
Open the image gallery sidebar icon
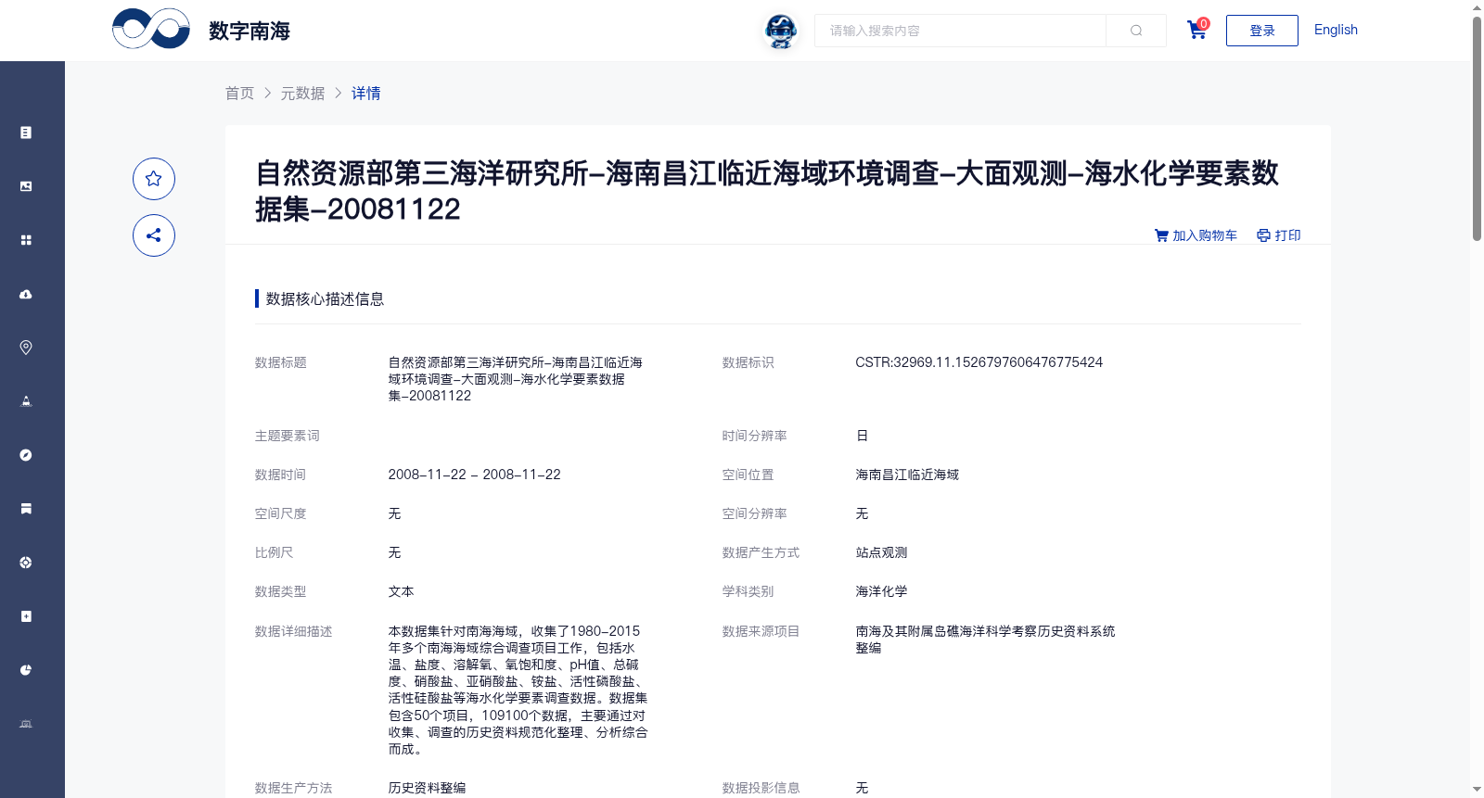click(26, 186)
